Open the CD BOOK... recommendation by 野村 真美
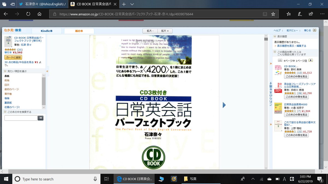 [x=291, y=66]
